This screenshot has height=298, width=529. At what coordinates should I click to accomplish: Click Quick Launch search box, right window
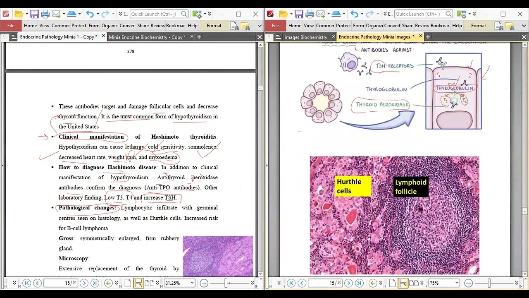[x=424, y=14]
